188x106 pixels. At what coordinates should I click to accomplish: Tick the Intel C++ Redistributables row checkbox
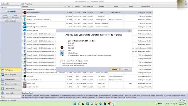pos(22,20)
